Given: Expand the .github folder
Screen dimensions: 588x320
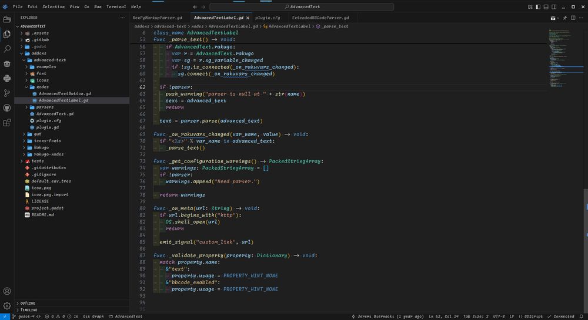Looking at the screenshot, I should 71,40.
